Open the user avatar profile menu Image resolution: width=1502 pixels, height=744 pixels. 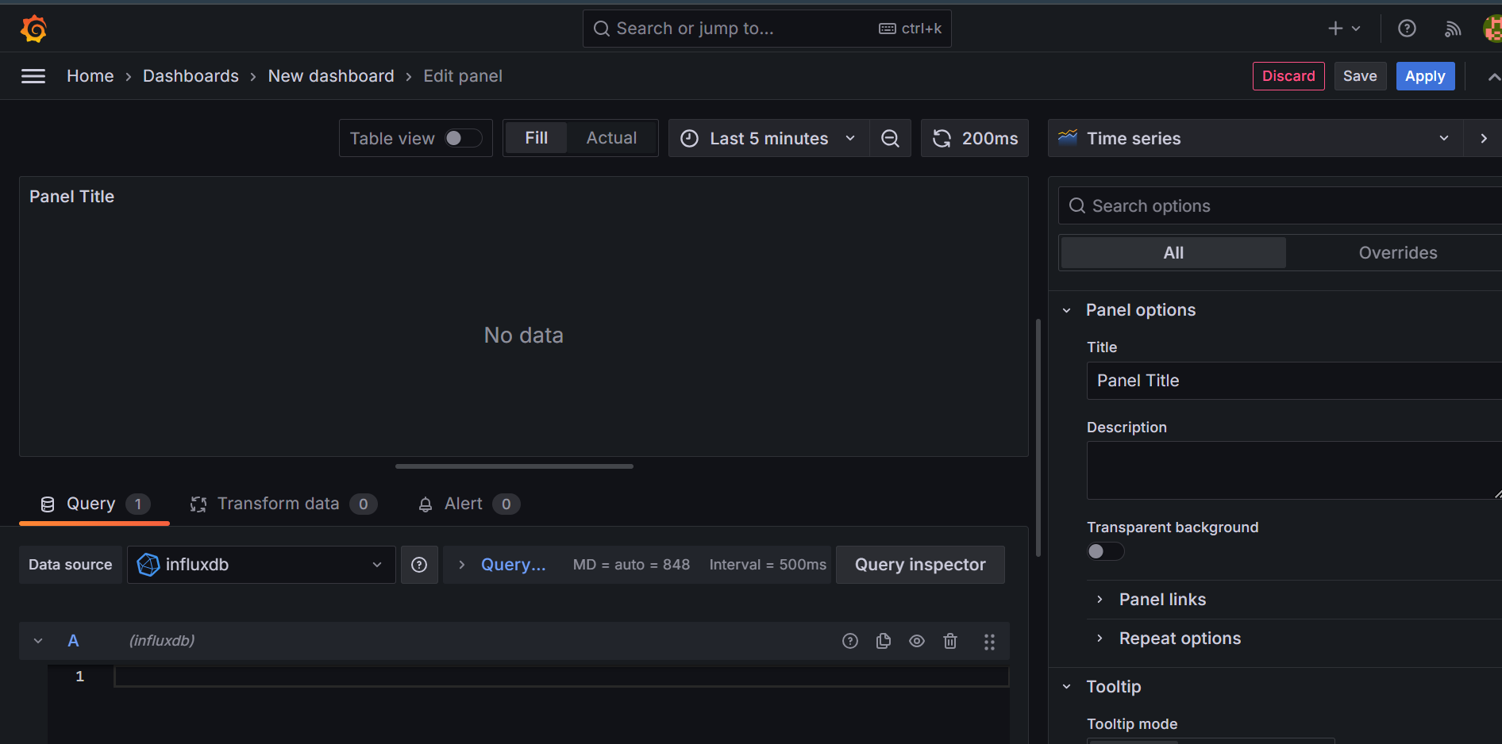[1492, 29]
